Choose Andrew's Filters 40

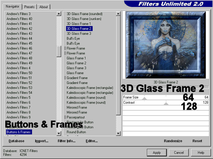coord(19,19)
